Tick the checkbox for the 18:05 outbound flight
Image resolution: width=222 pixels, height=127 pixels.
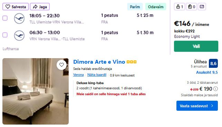coord(5,18)
